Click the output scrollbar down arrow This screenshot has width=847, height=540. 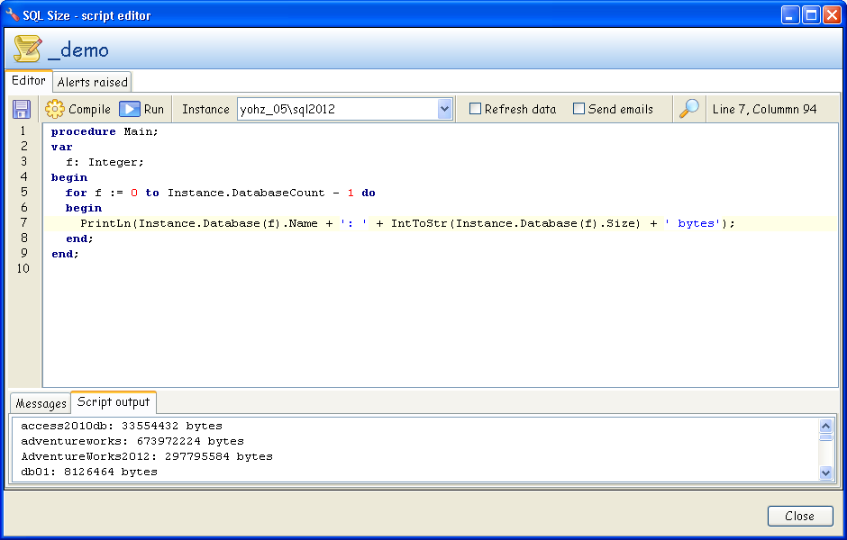825,473
